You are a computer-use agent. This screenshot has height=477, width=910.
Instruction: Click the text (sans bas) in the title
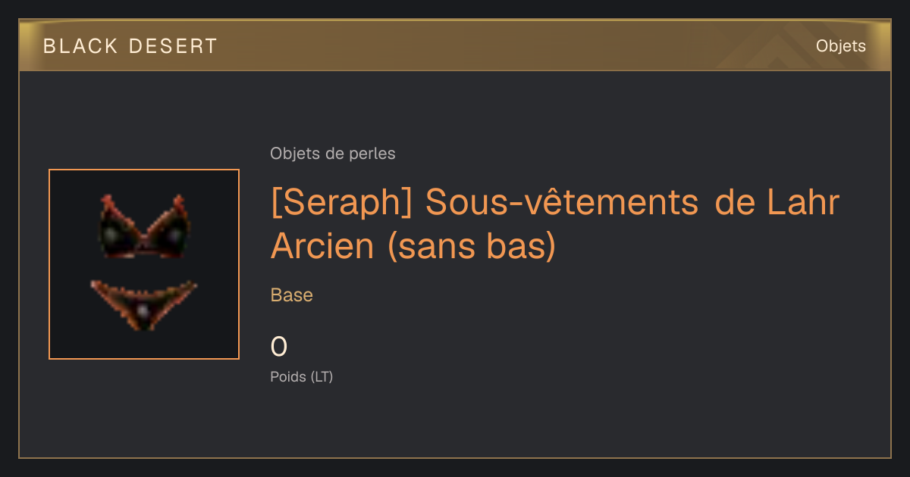(472, 246)
